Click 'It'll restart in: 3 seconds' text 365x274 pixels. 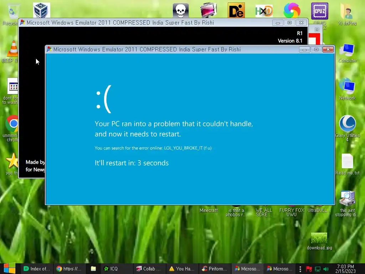(132, 163)
